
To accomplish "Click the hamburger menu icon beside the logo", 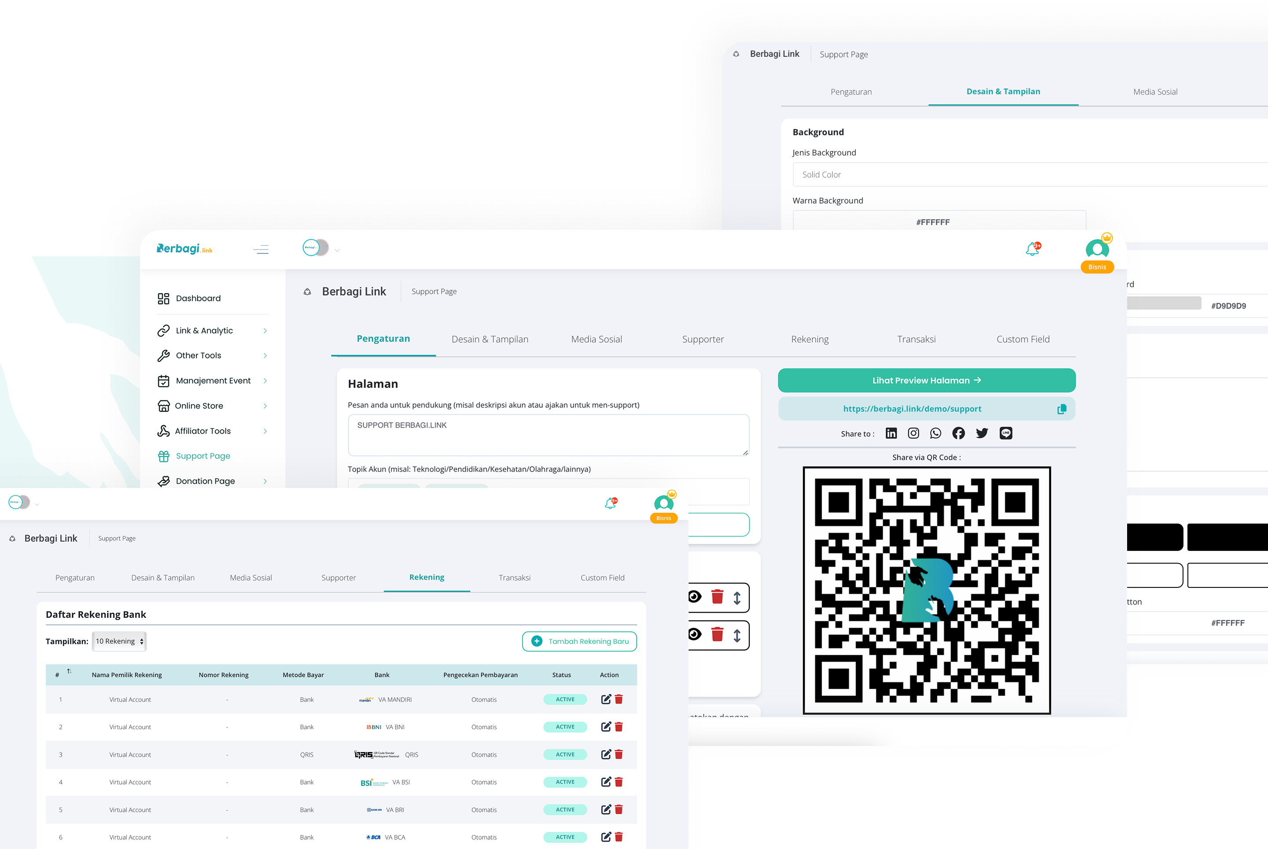I will coord(261,250).
